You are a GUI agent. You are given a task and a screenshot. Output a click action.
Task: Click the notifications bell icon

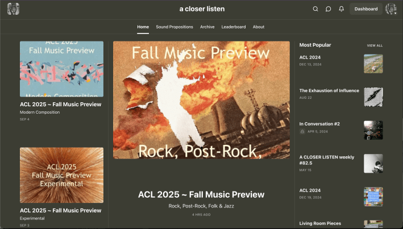[x=342, y=9]
